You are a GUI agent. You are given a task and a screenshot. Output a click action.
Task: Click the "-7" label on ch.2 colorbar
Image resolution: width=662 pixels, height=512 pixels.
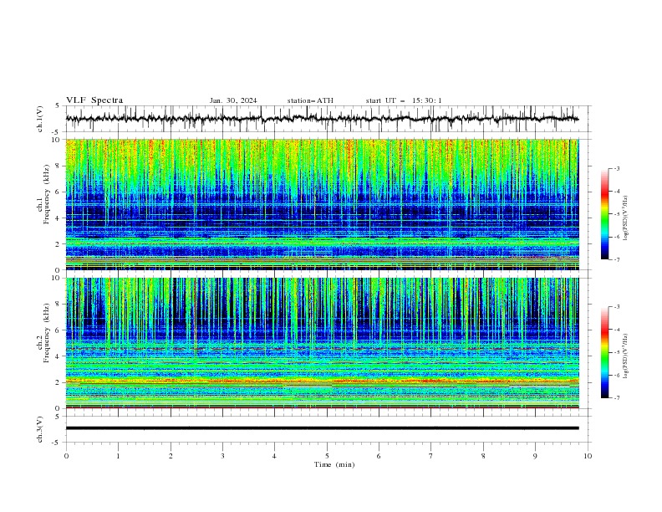(616, 398)
